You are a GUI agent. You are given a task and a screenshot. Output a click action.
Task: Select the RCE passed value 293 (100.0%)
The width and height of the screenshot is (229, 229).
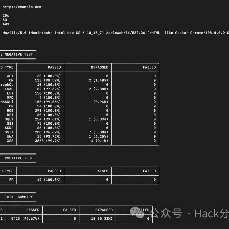[48, 111]
